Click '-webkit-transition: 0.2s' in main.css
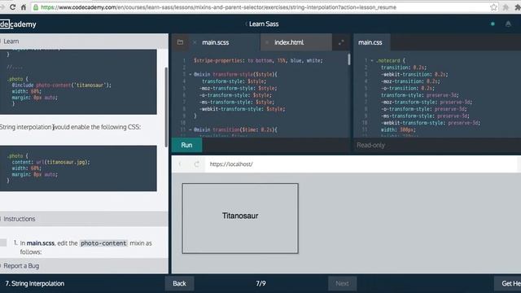 (414, 74)
